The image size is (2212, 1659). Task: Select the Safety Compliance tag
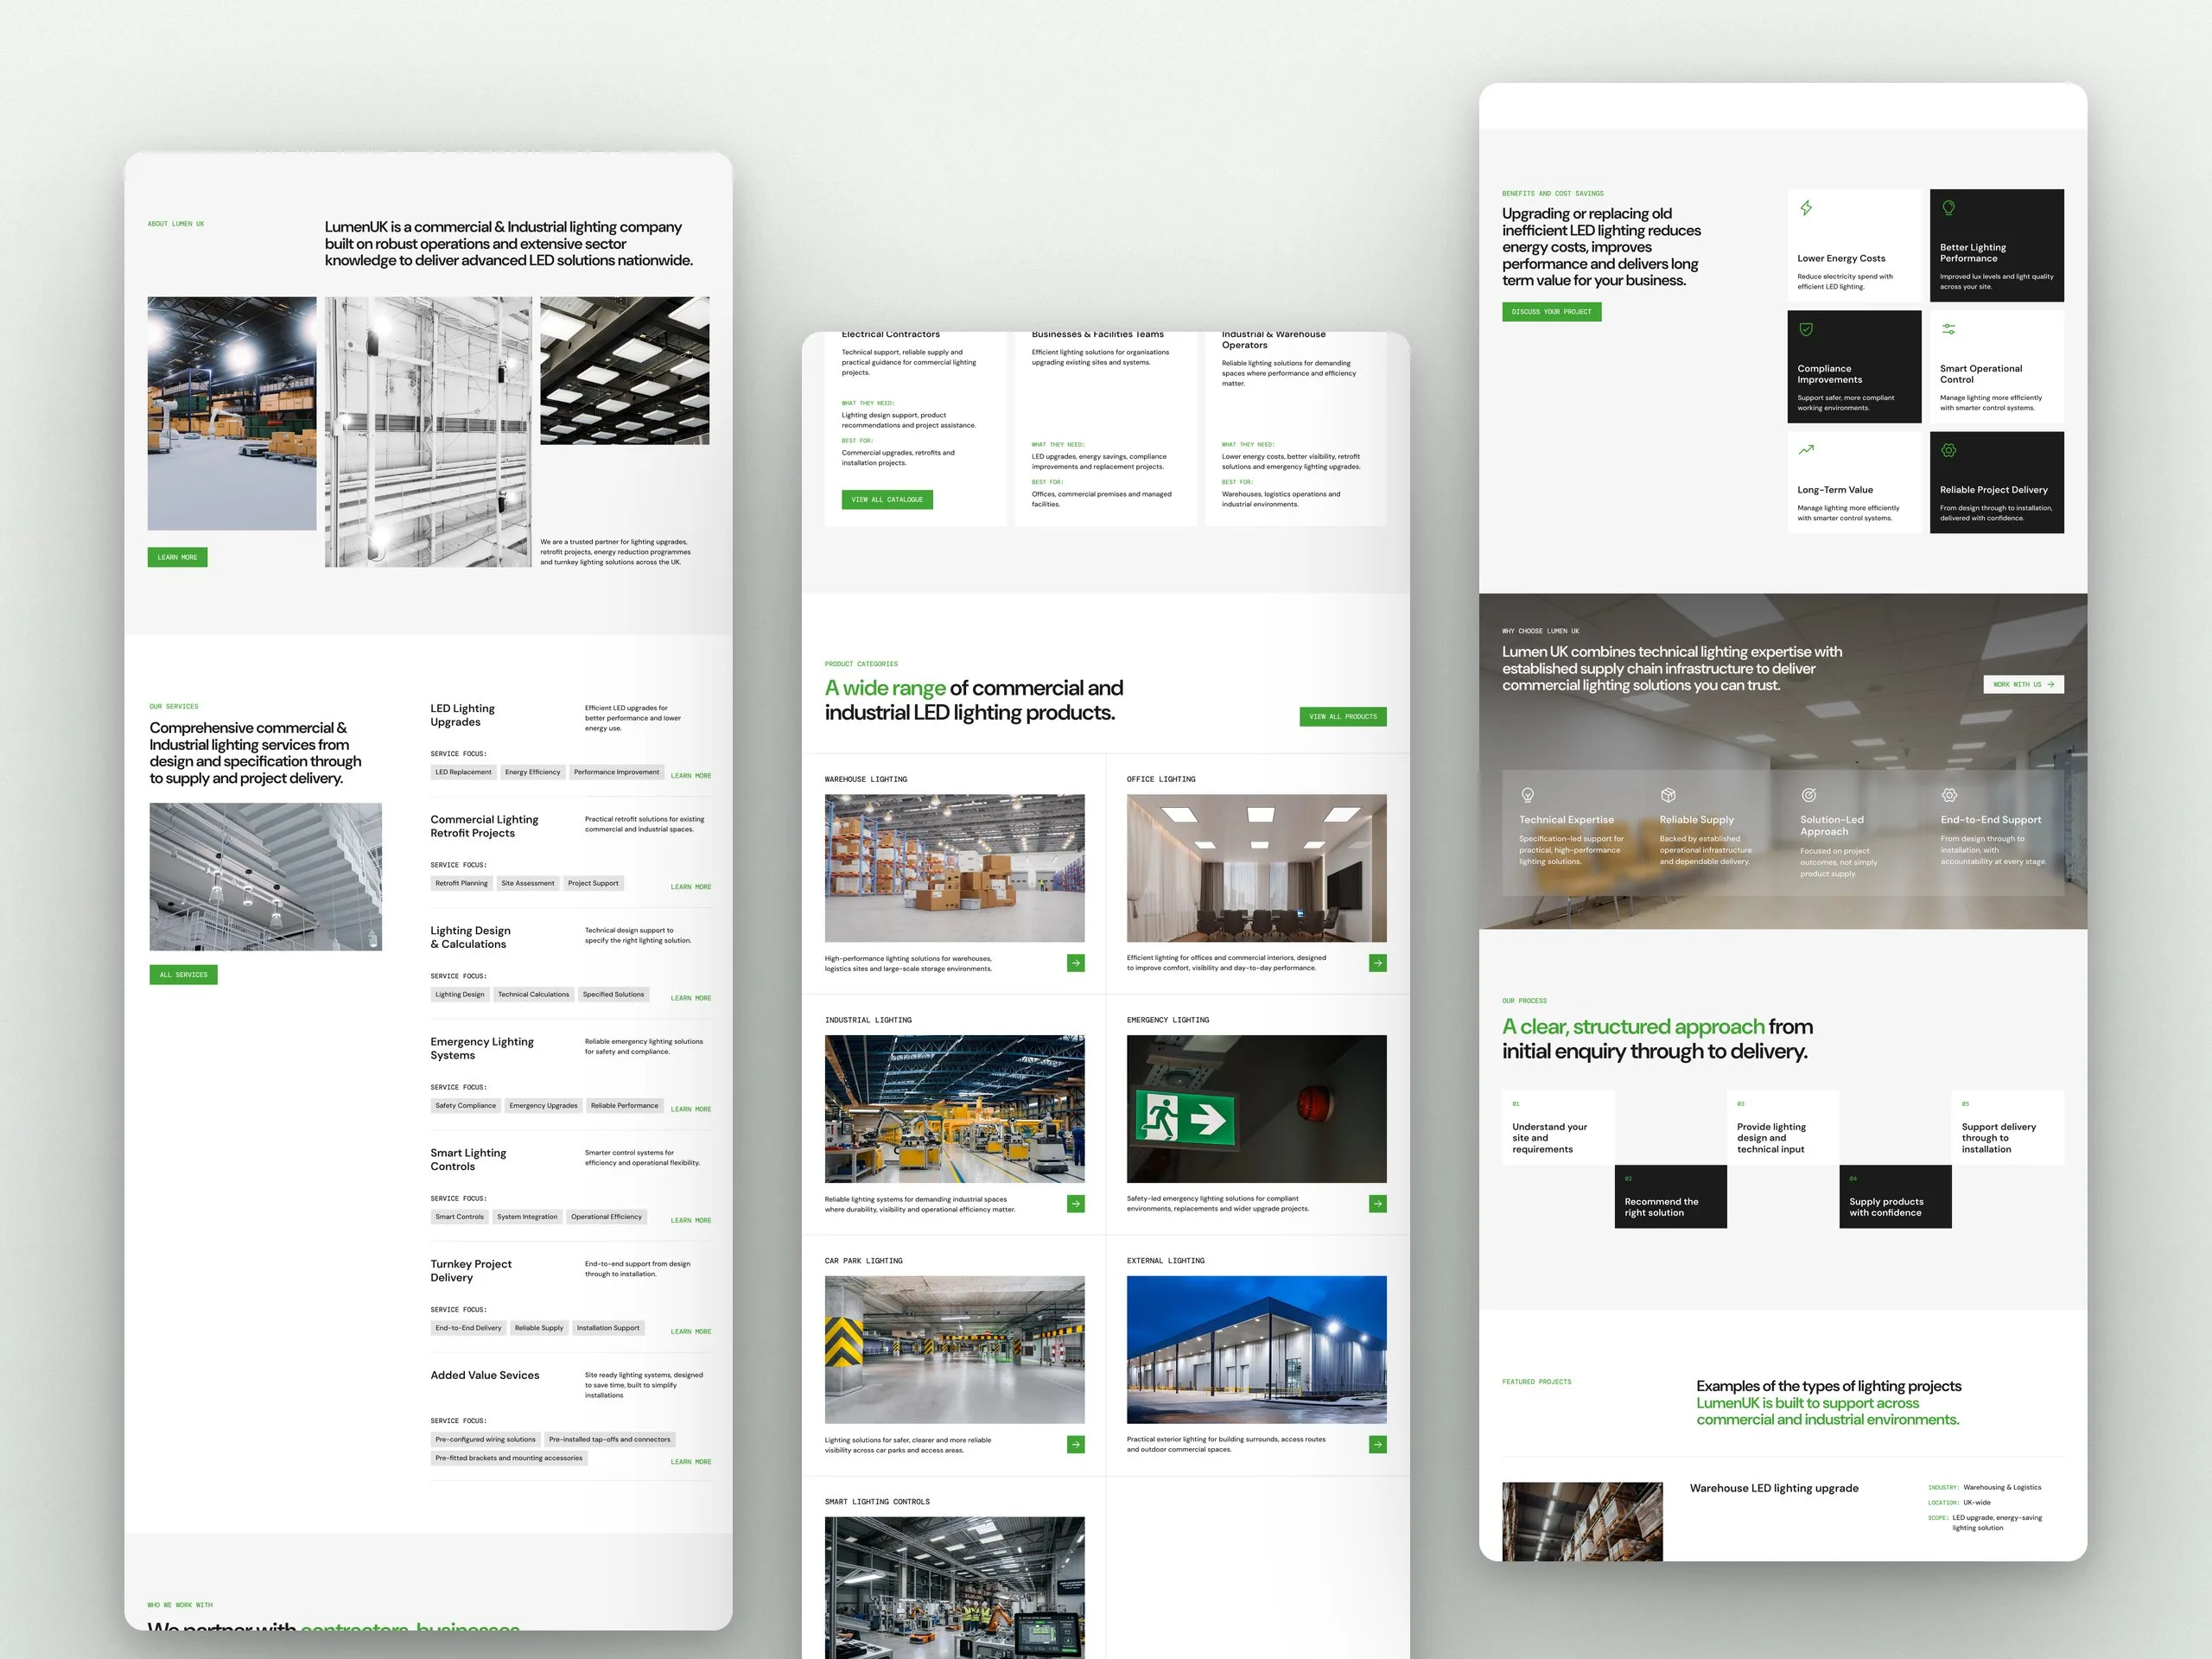(x=465, y=1105)
